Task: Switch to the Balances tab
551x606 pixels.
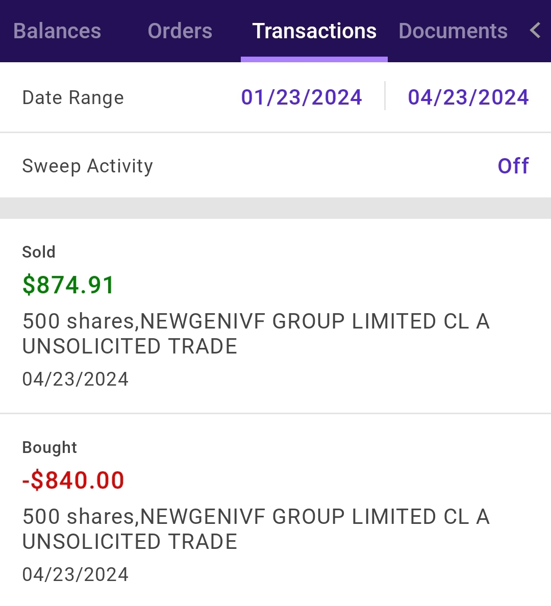Action: [57, 31]
